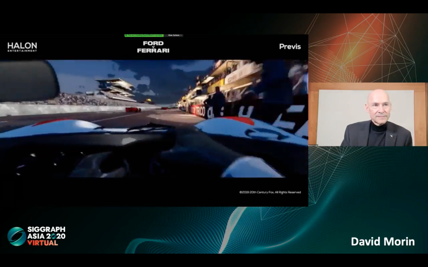
Task: Click the David Morin name caption
Action: click(x=382, y=242)
